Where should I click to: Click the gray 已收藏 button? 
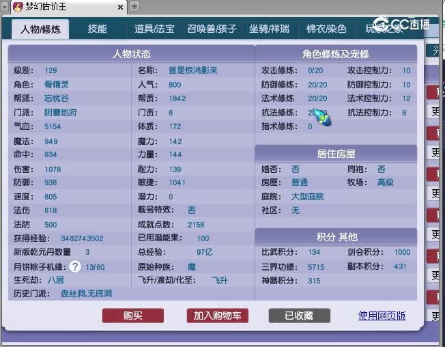point(299,316)
